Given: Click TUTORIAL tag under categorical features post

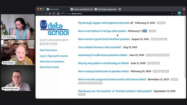Looking at the screenshot, I should click(x=82, y=83).
